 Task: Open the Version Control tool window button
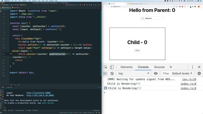[20, 111]
